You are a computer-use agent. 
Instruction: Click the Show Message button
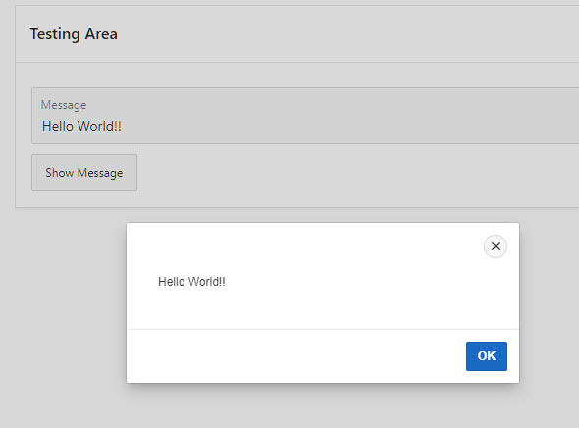[x=84, y=173]
